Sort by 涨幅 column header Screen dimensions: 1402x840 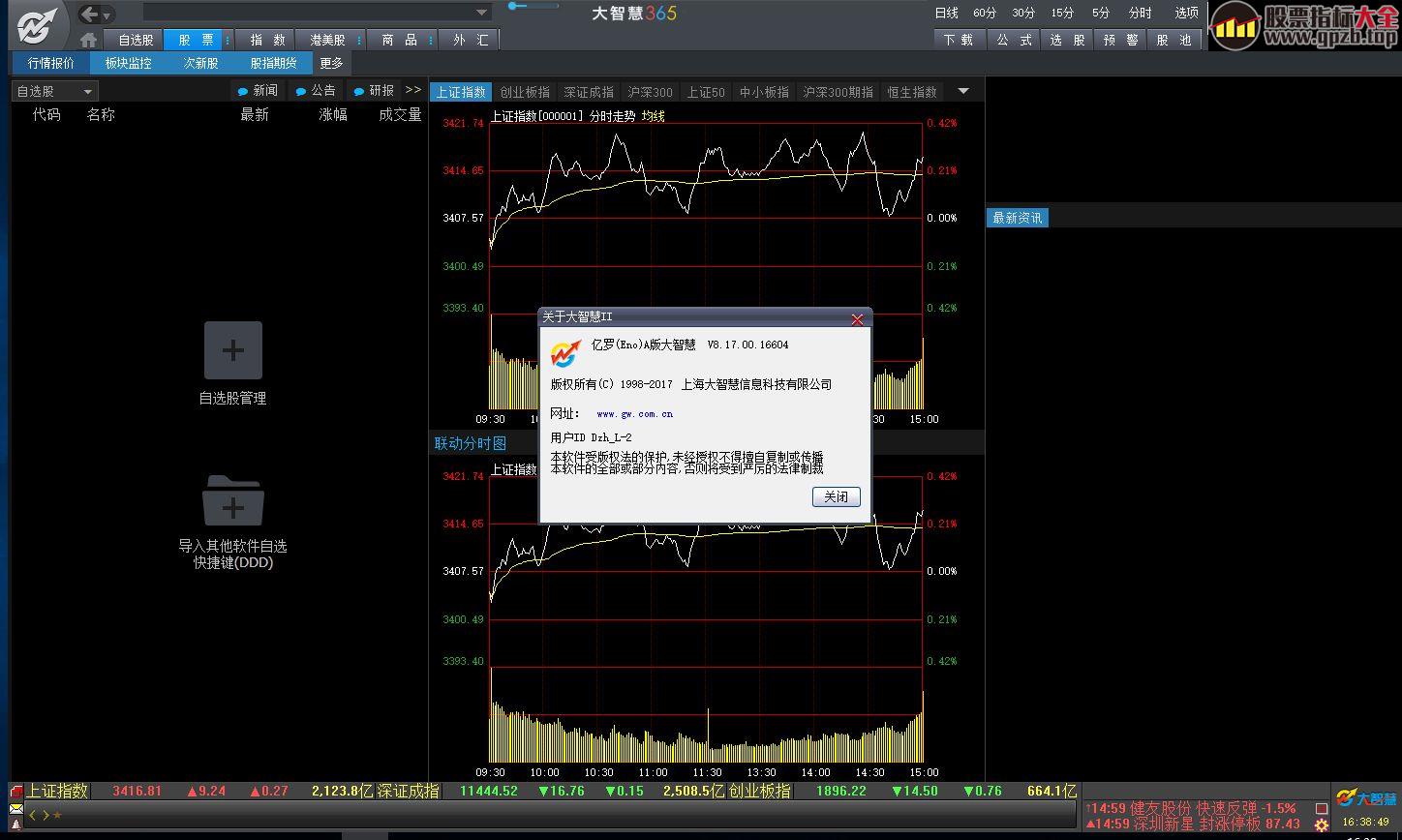(333, 114)
